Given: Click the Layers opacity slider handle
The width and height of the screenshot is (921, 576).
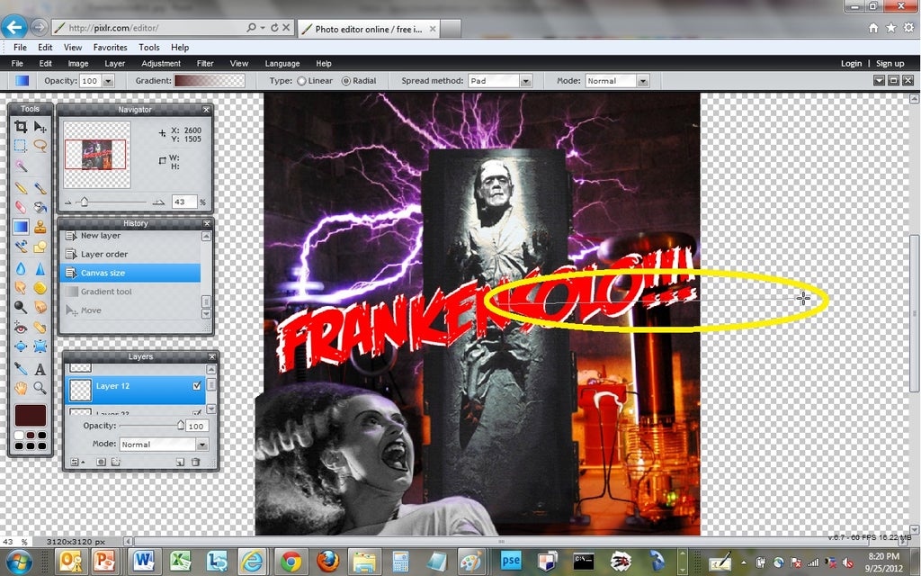Looking at the screenshot, I should [x=181, y=425].
